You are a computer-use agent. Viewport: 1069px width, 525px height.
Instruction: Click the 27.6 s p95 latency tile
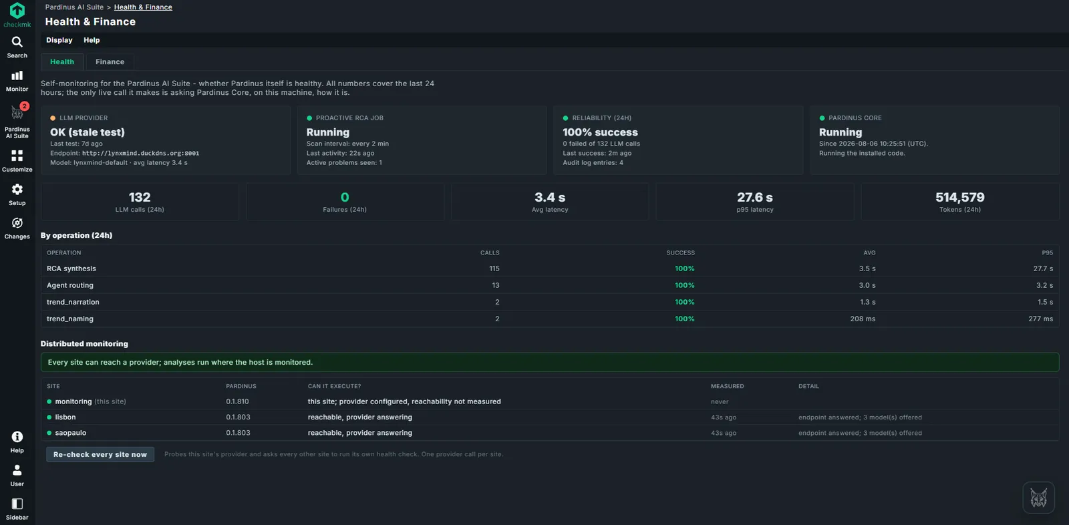coord(755,202)
